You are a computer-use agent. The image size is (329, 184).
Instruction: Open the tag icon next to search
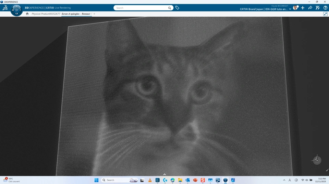tap(177, 8)
